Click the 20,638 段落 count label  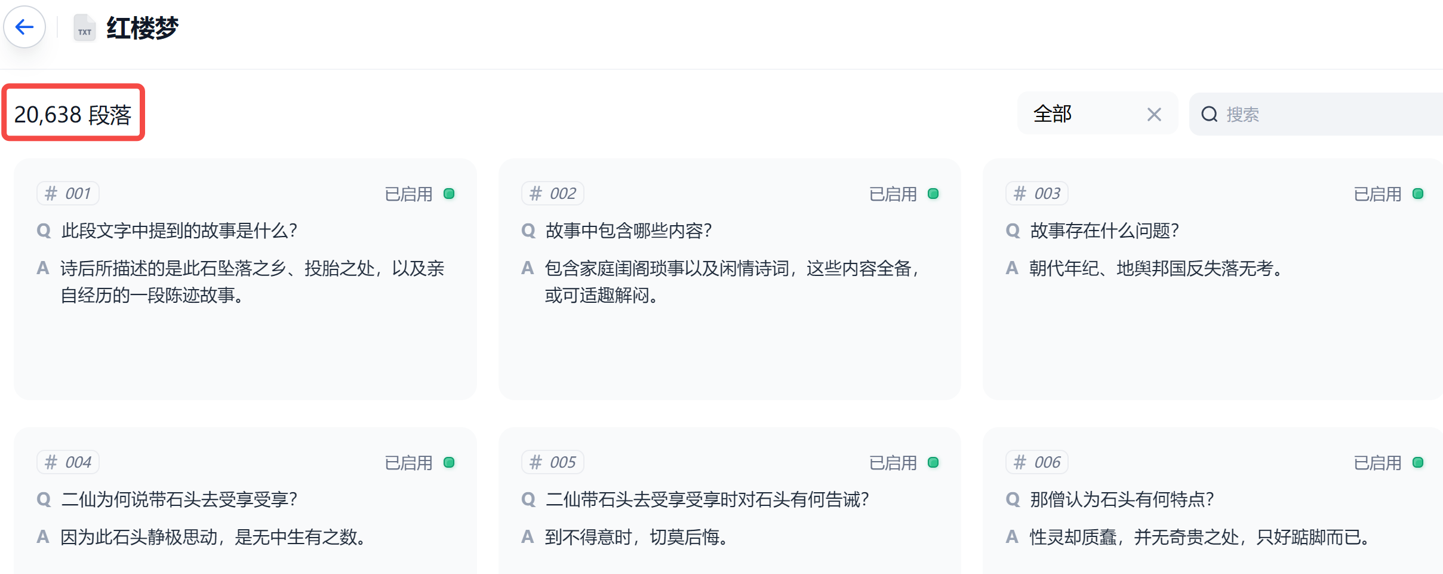(73, 114)
